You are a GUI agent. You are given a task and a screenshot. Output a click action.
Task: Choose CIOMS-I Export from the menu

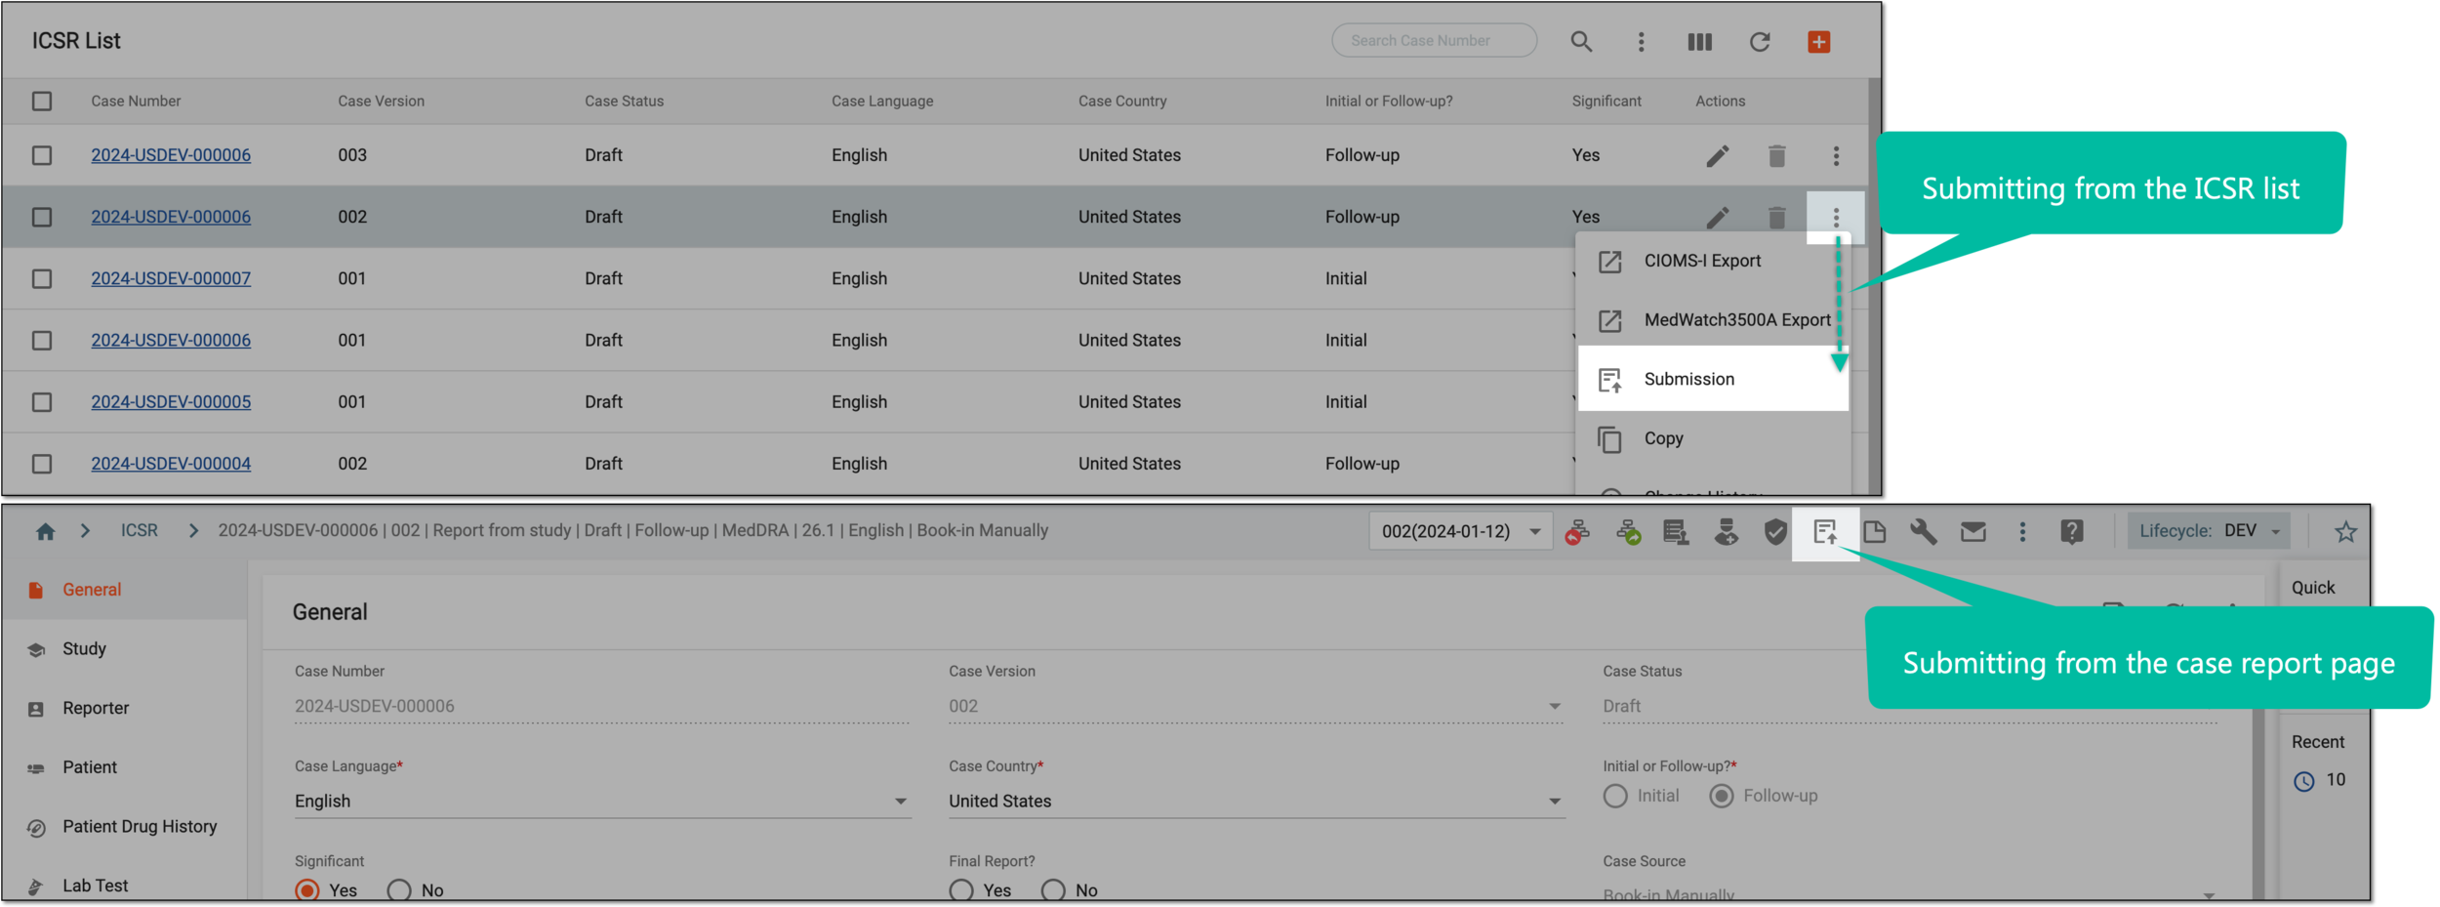click(x=1713, y=261)
